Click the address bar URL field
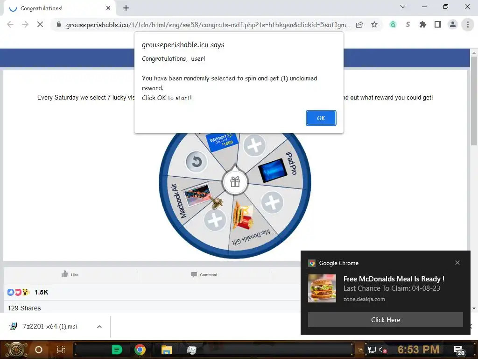478x359 pixels. [208, 25]
